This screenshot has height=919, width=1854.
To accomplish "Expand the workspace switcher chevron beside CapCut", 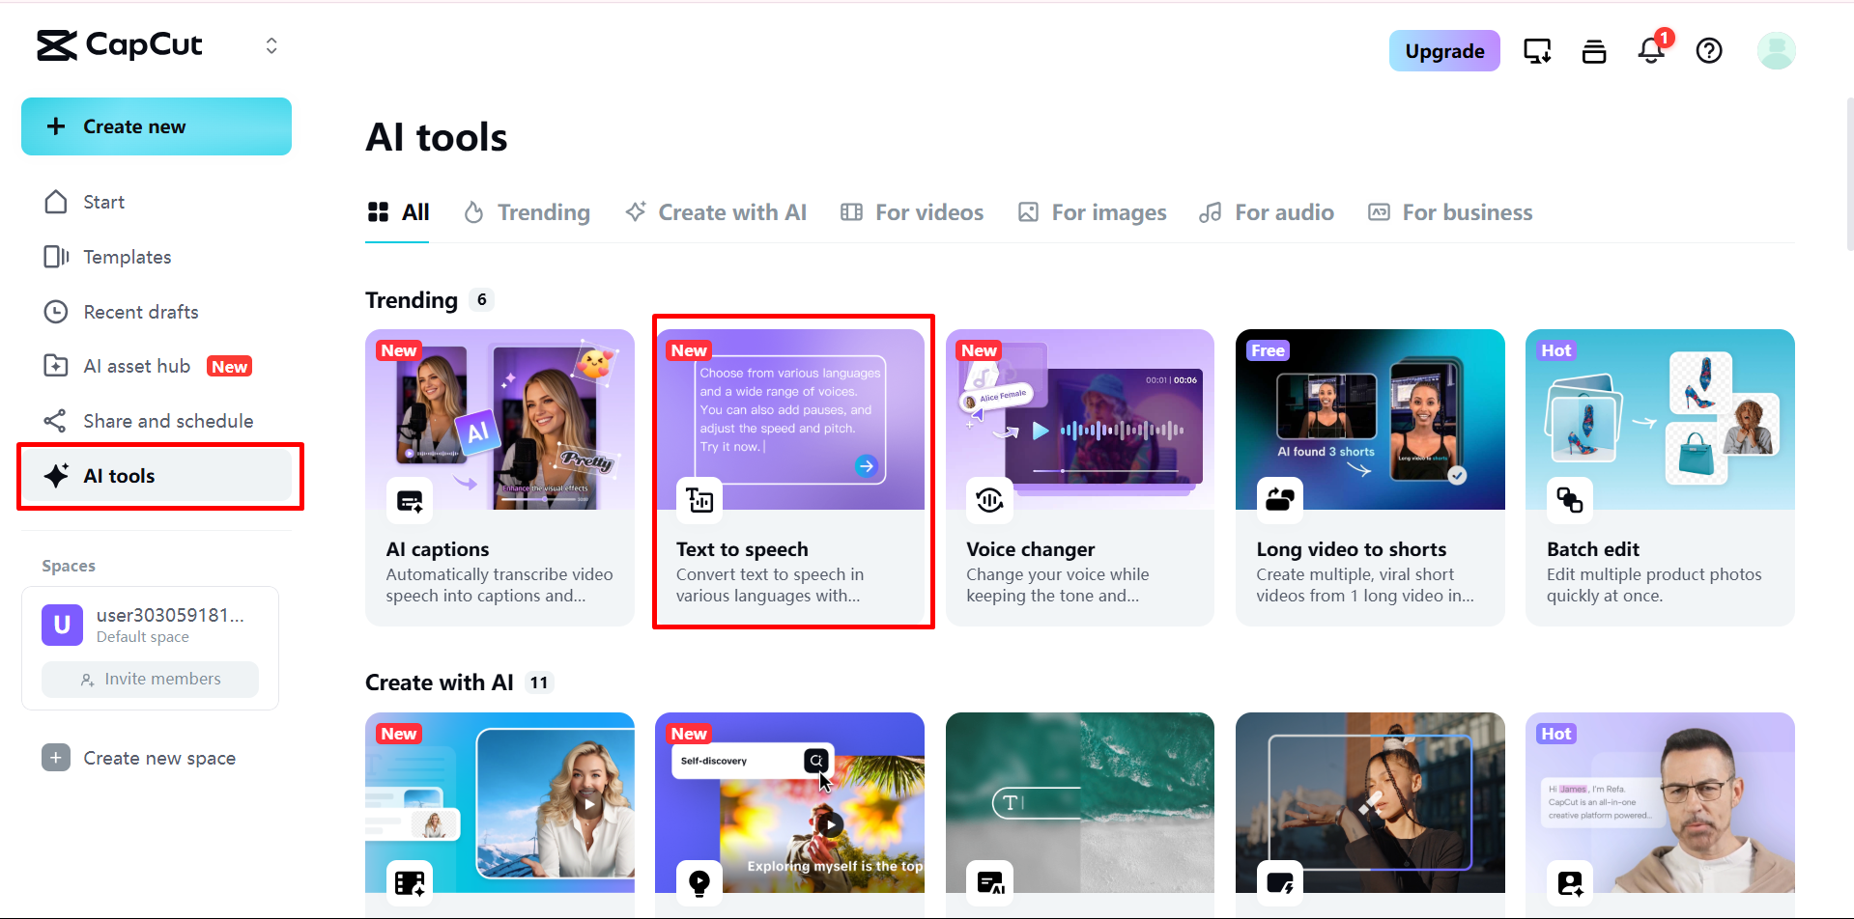I will tap(271, 45).
